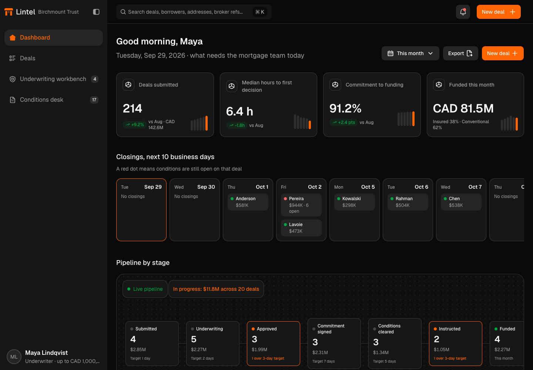Open the Lavoie $473K closing

tap(301, 228)
